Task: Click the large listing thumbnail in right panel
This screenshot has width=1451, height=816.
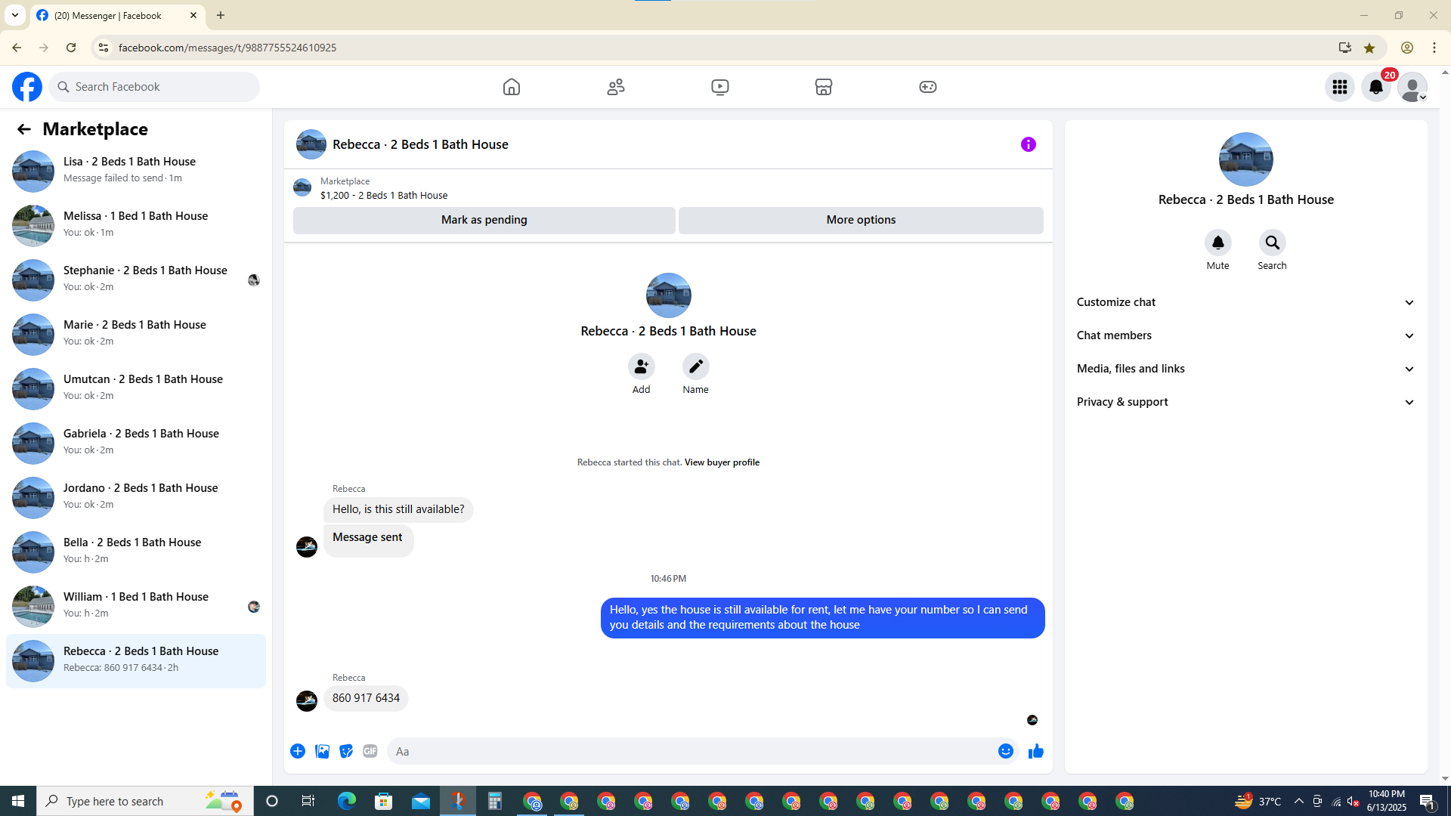Action: coord(1245,159)
